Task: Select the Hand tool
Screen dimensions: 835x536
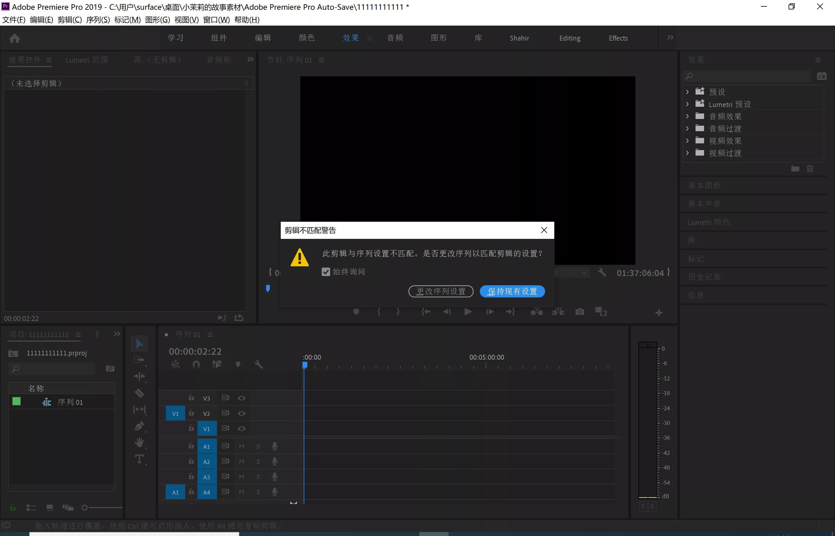Action: coord(139,442)
